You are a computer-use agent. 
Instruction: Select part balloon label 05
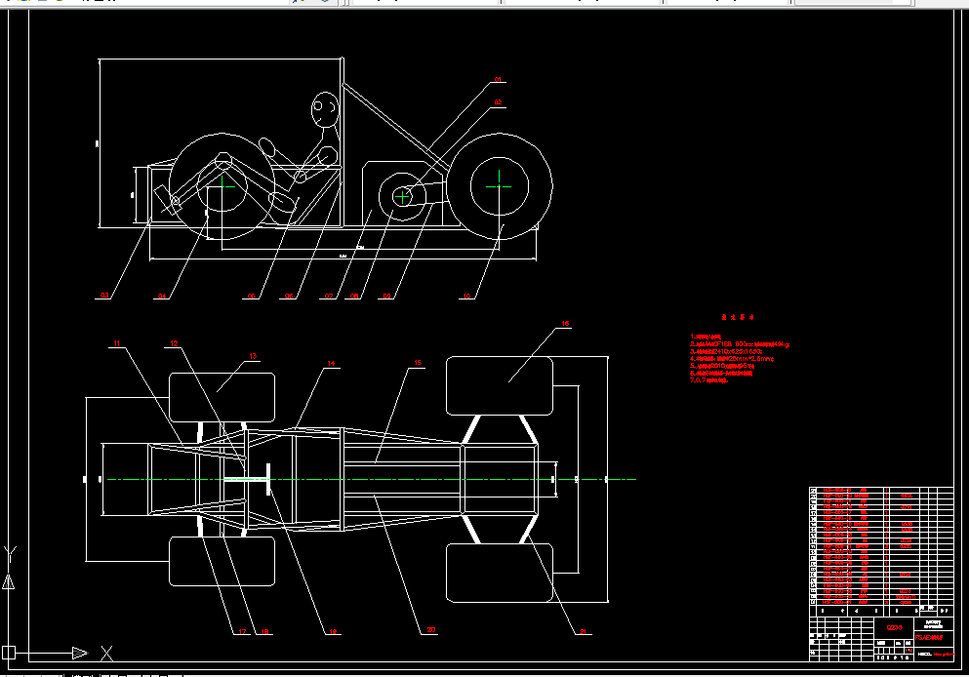tap(252, 297)
